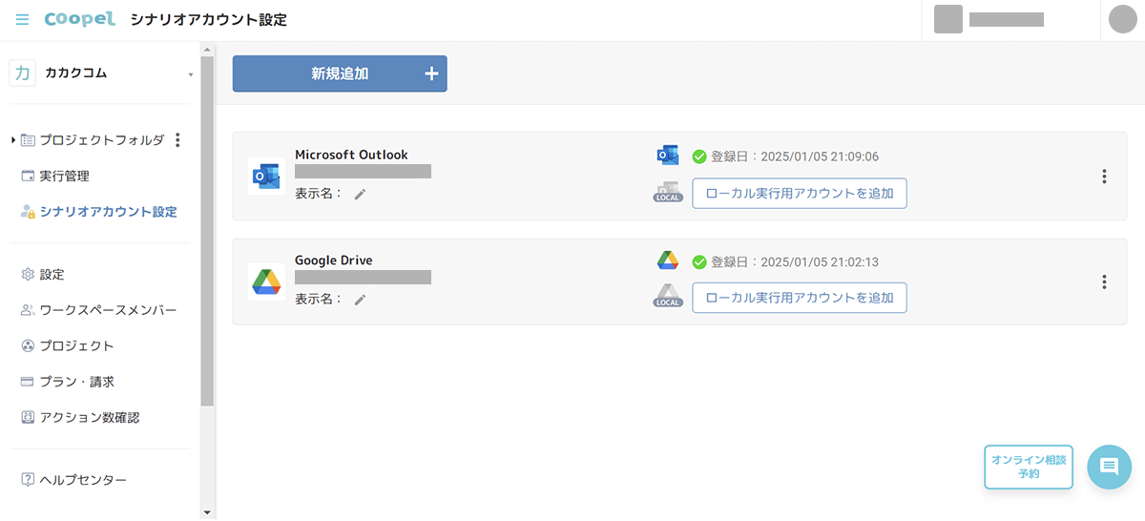
Task: Click the オンライン相談予約 button
Action: [1028, 467]
